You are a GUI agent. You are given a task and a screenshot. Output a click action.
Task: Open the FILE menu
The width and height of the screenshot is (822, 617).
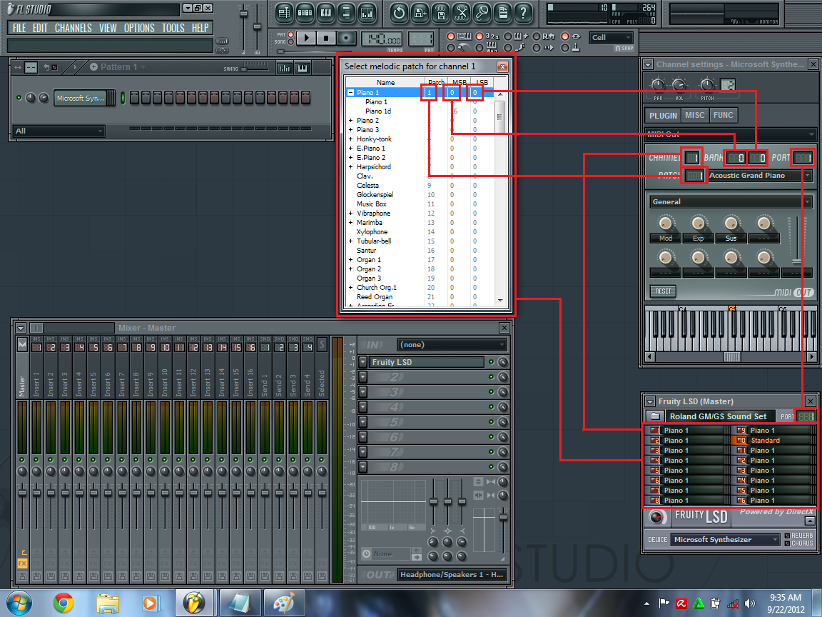pyautogui.click(x=19, y=28)
